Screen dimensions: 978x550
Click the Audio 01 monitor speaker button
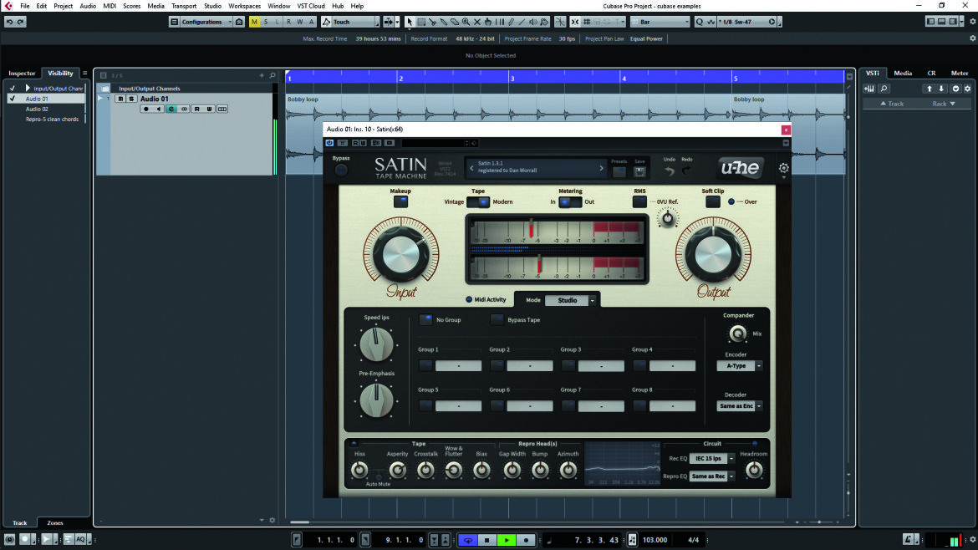[159, 109]
